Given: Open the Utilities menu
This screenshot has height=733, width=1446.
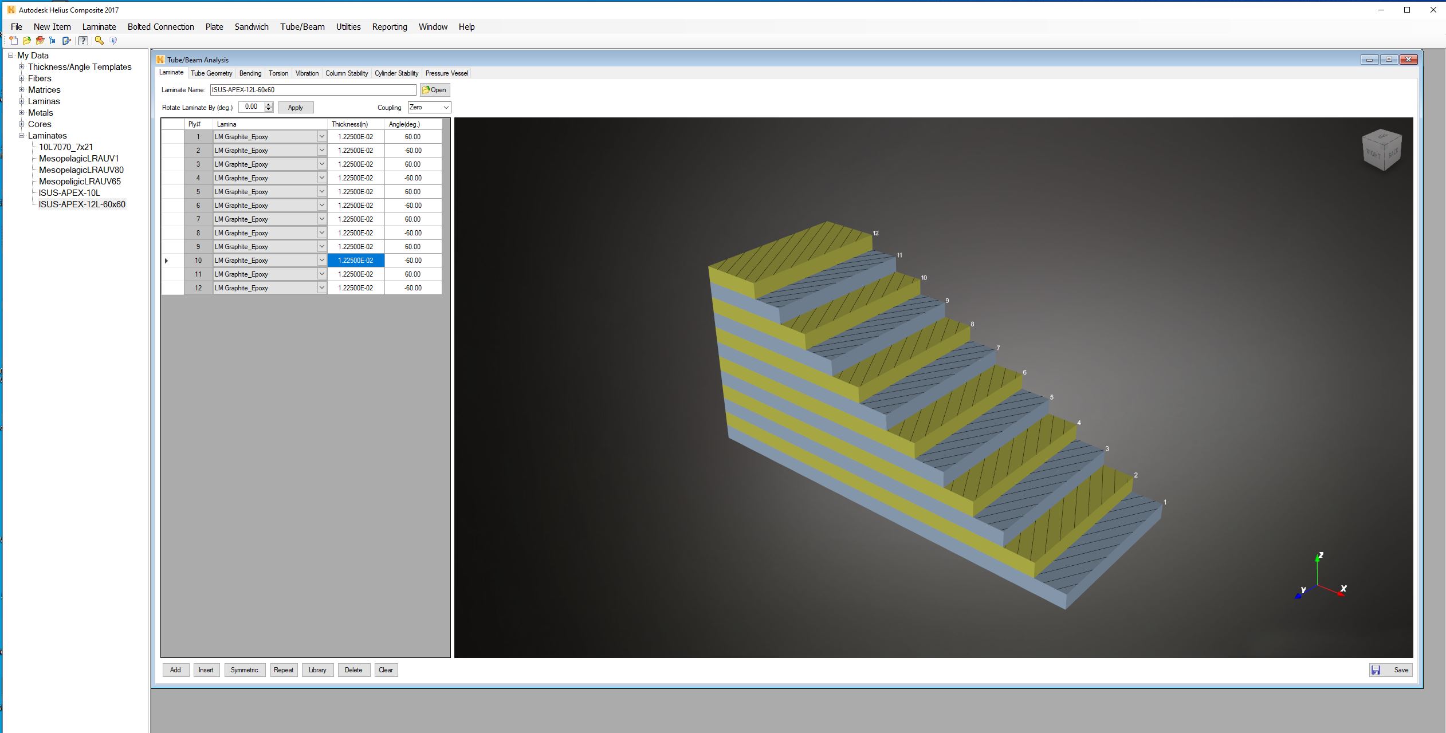Looking at the screenshot, I should click(348, 27).
